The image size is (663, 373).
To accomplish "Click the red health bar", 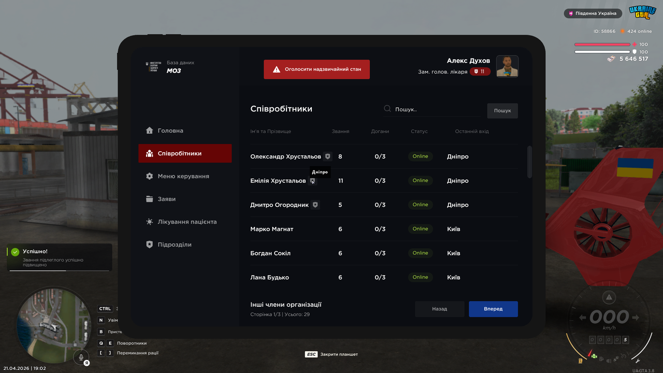I will 602,45.
